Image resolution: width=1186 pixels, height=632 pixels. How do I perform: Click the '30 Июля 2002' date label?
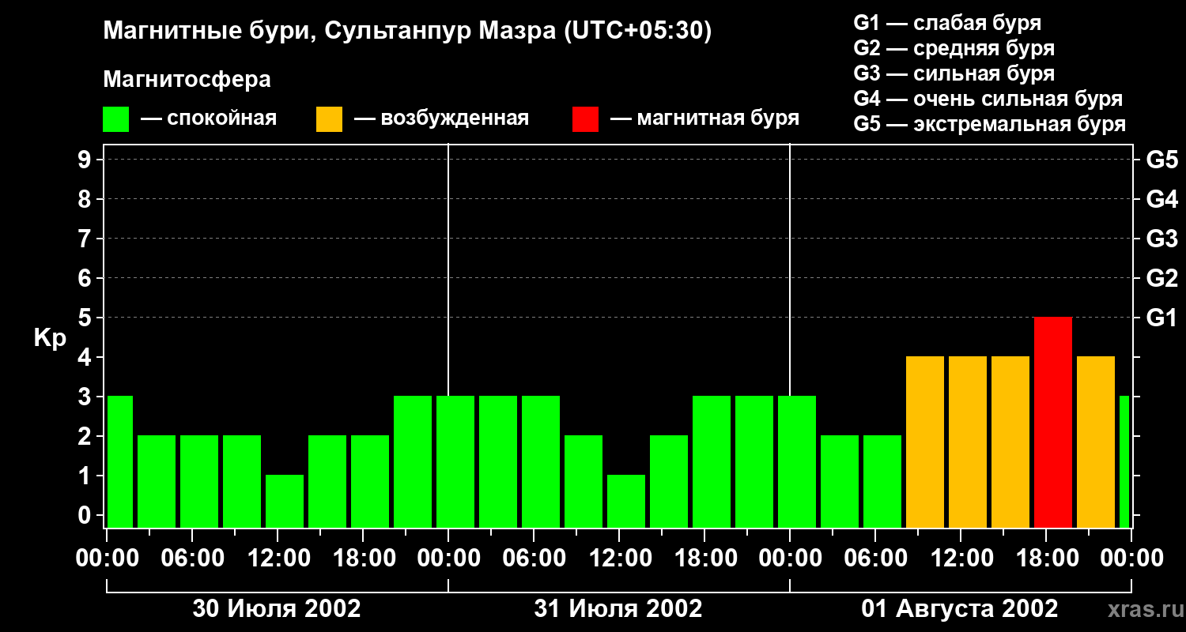click(277, 608)
